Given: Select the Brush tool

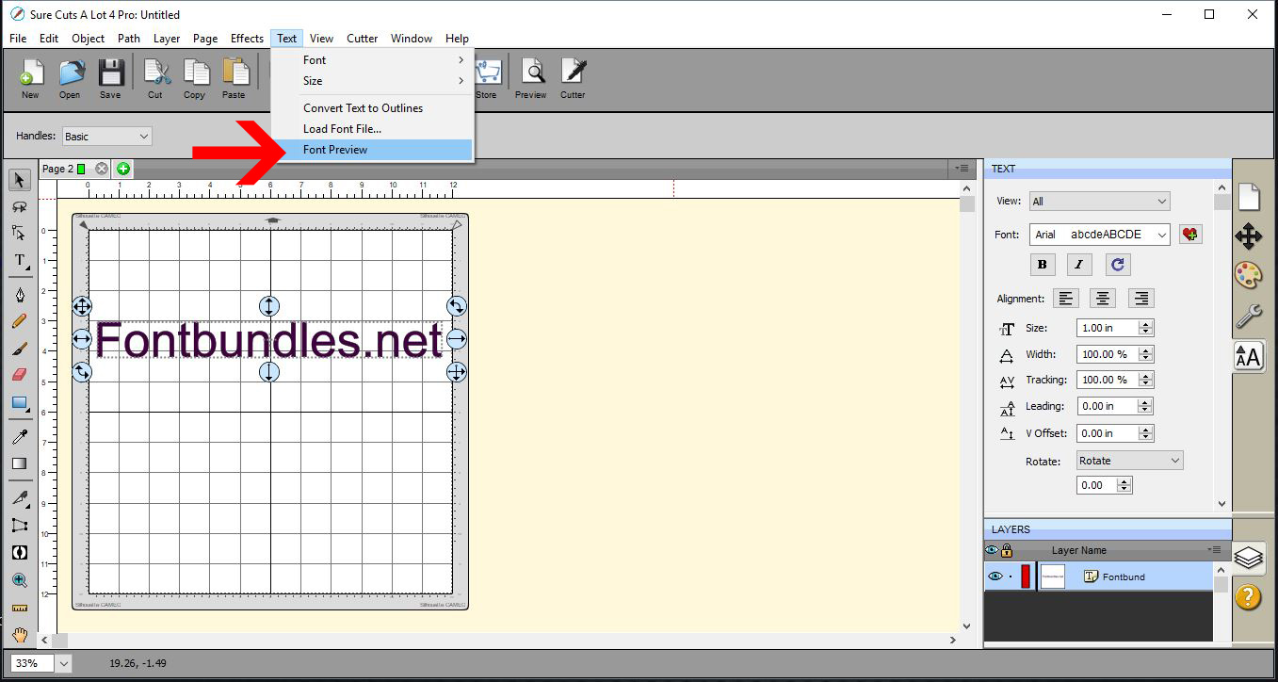Looking at the screenshot, I should pyautogui.click(x=19, y=348).
